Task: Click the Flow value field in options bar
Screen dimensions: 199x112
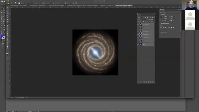Action: click(x=49, y=3)
